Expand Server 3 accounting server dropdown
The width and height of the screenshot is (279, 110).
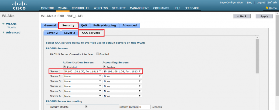pyautogui.click(x=122, y=81)
